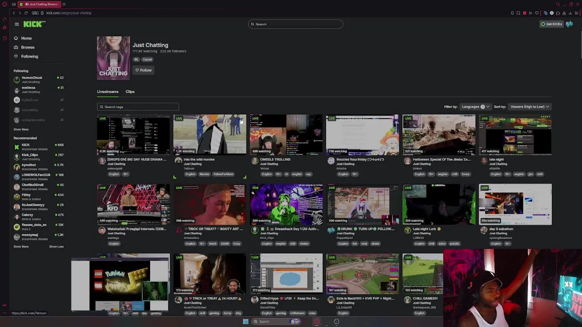Open the 'late night' stream thumbnail
Screen dimensions: 582x327
[x=515, y=135]
